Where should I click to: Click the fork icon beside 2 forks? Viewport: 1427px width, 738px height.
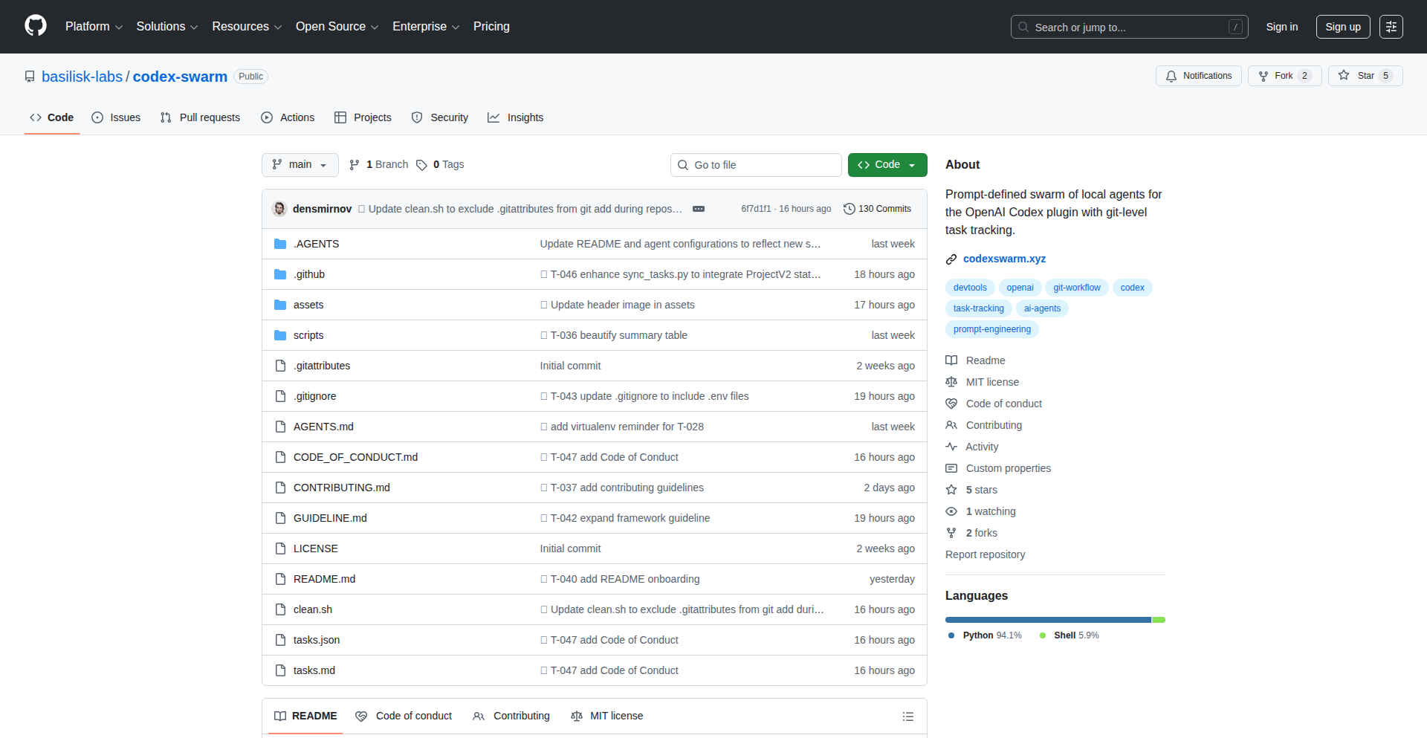click(952, 533)
